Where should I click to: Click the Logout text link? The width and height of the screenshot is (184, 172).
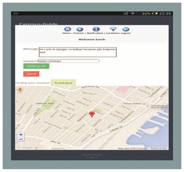(x=126, y=33)
